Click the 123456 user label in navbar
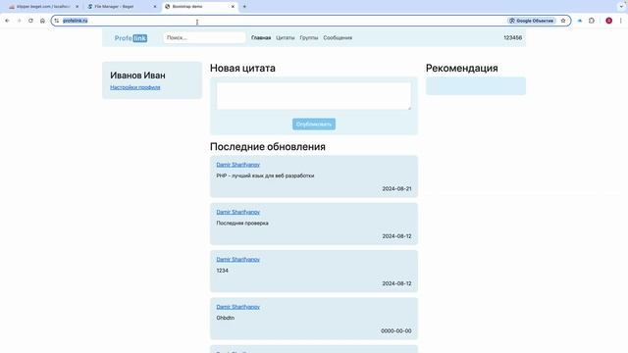Image resolution: width=628 pixels, height=353 pixels. pos(512,37)
